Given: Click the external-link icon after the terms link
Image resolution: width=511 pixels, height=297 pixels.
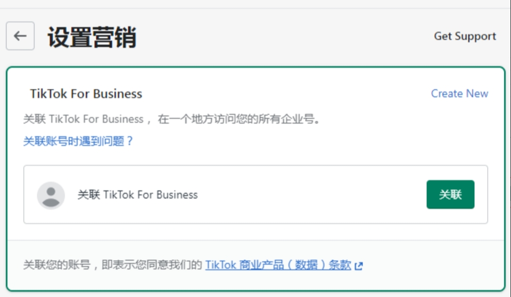Looking at the screenshot, I should tap(358, 266).
